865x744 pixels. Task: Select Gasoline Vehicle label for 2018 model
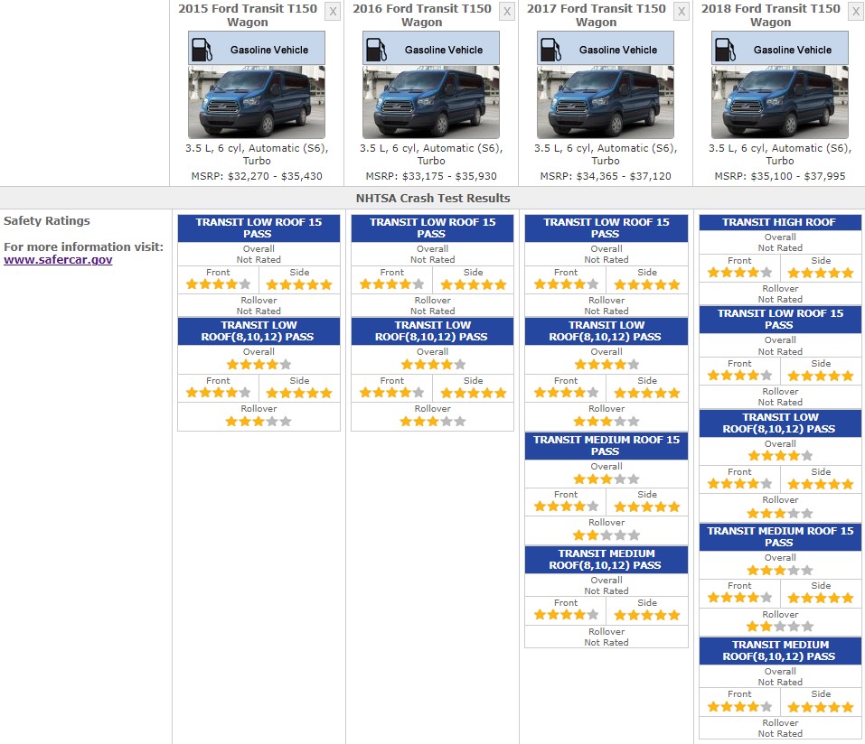click(x=792, y=50)
